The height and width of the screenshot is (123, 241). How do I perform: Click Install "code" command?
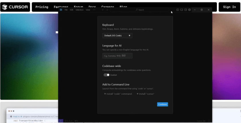[118, 94]
